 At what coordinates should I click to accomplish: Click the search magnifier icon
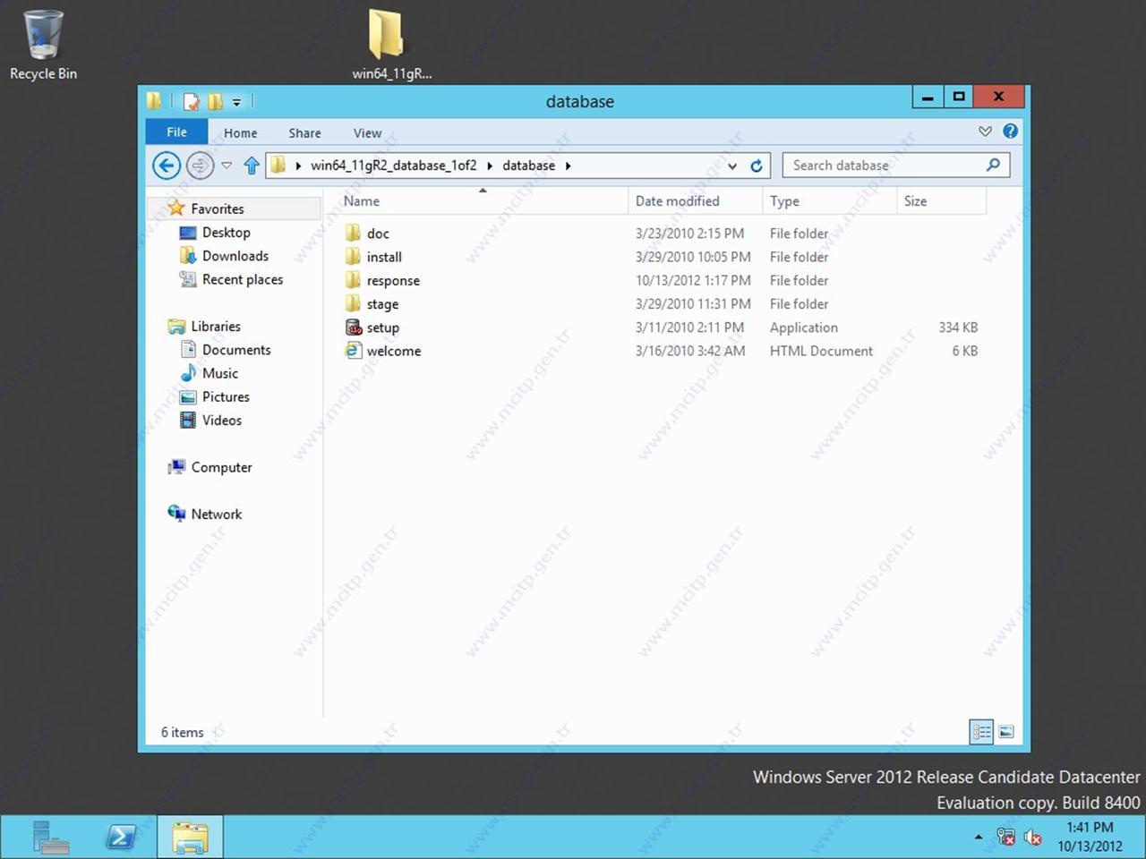(x=993, y=165)
